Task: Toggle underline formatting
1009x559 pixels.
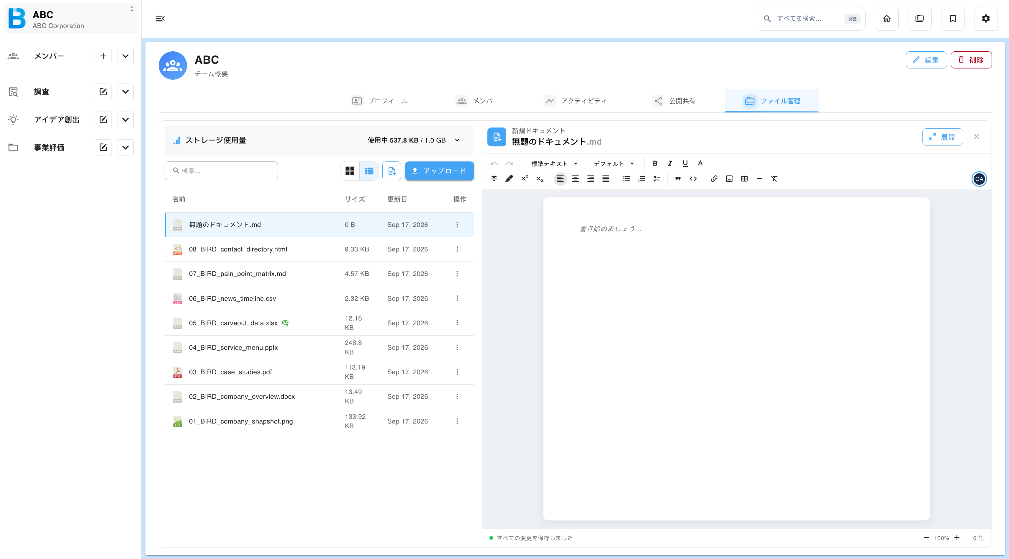Action: pos(685,163)
